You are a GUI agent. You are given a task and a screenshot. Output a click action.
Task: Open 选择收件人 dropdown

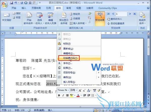tap(40, 18)
